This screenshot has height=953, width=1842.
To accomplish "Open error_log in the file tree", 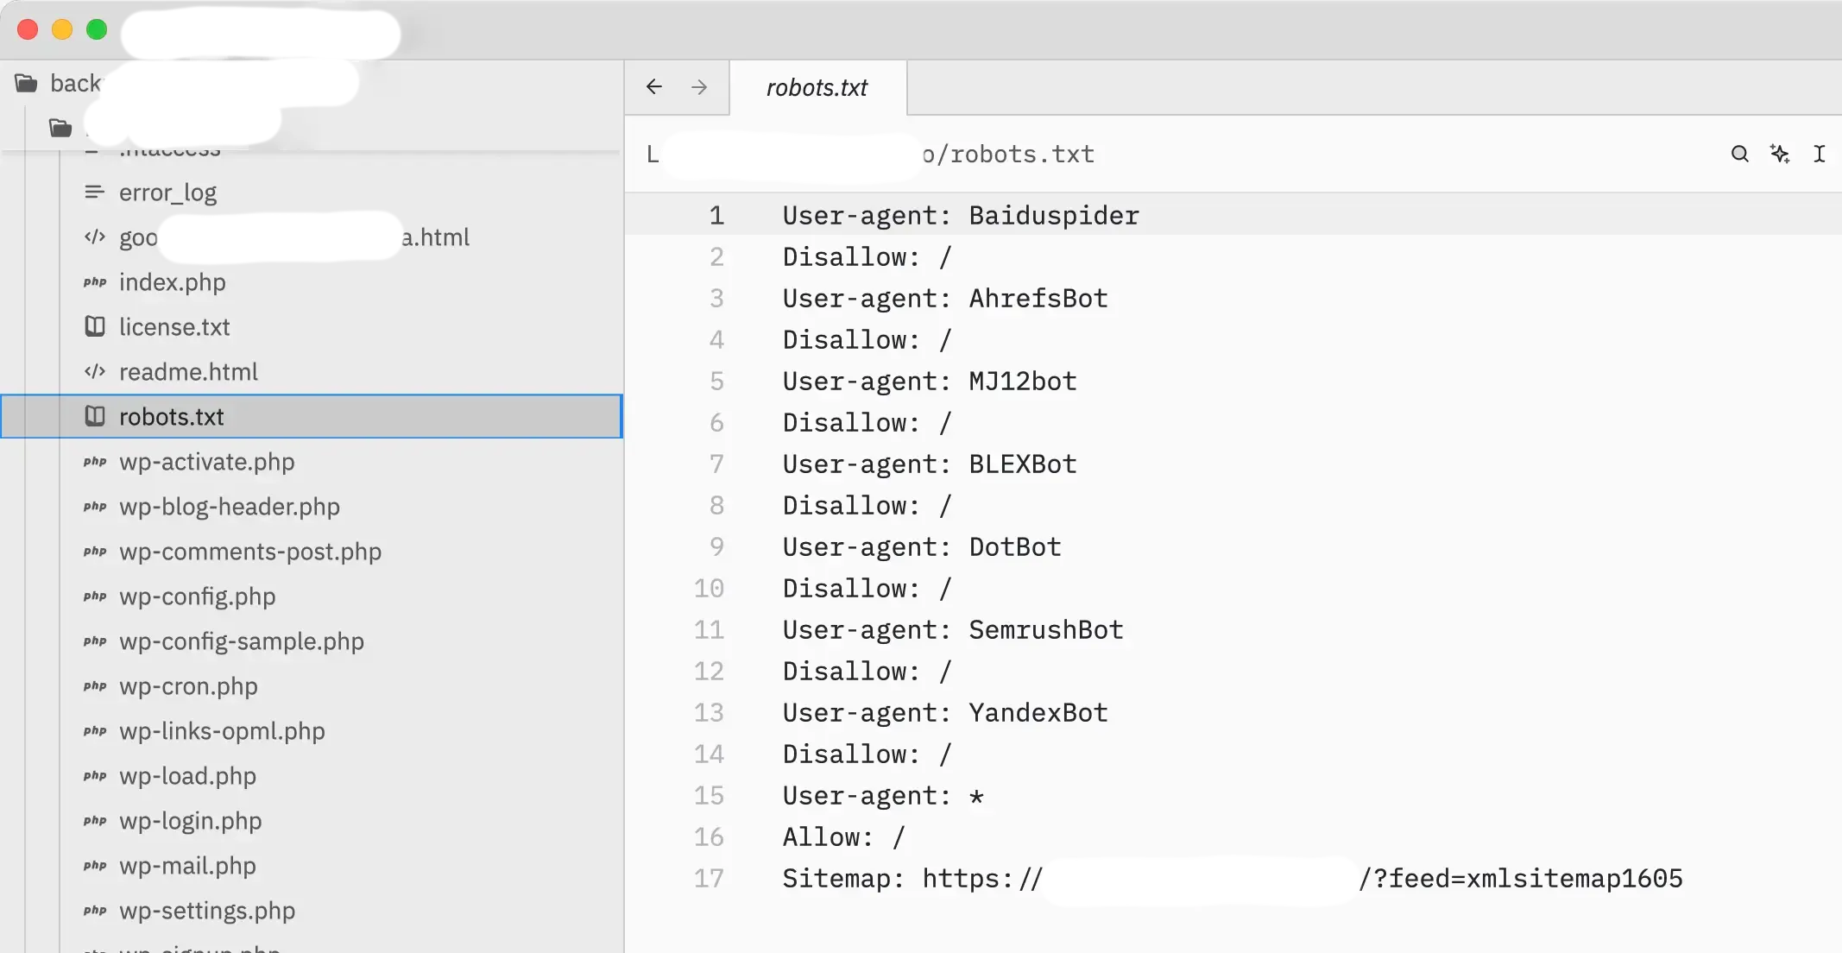I will click(167, 192).
